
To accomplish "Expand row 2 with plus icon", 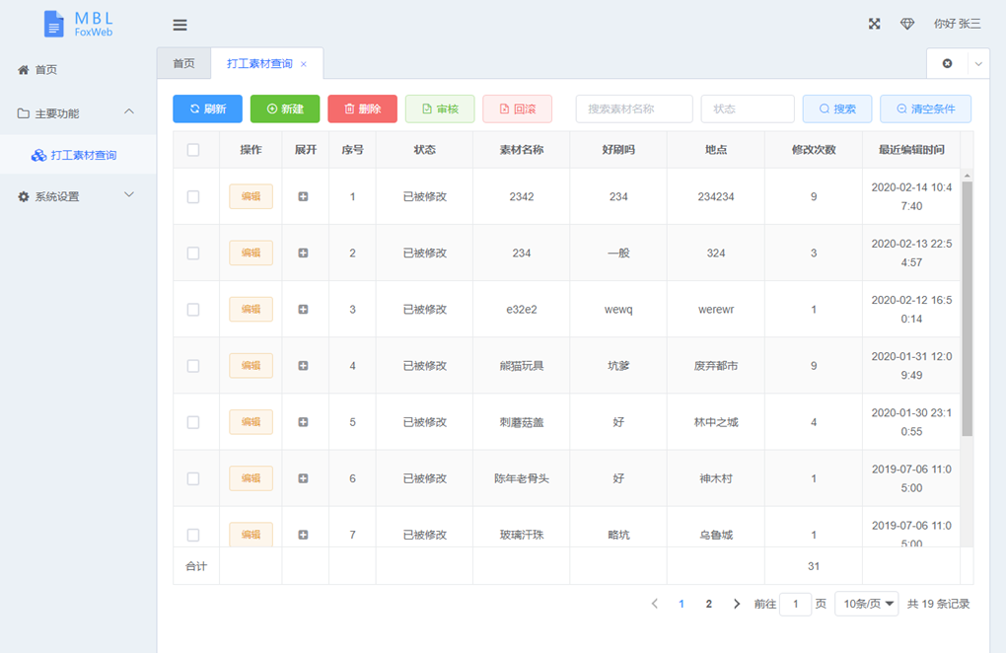I will 304,254.
